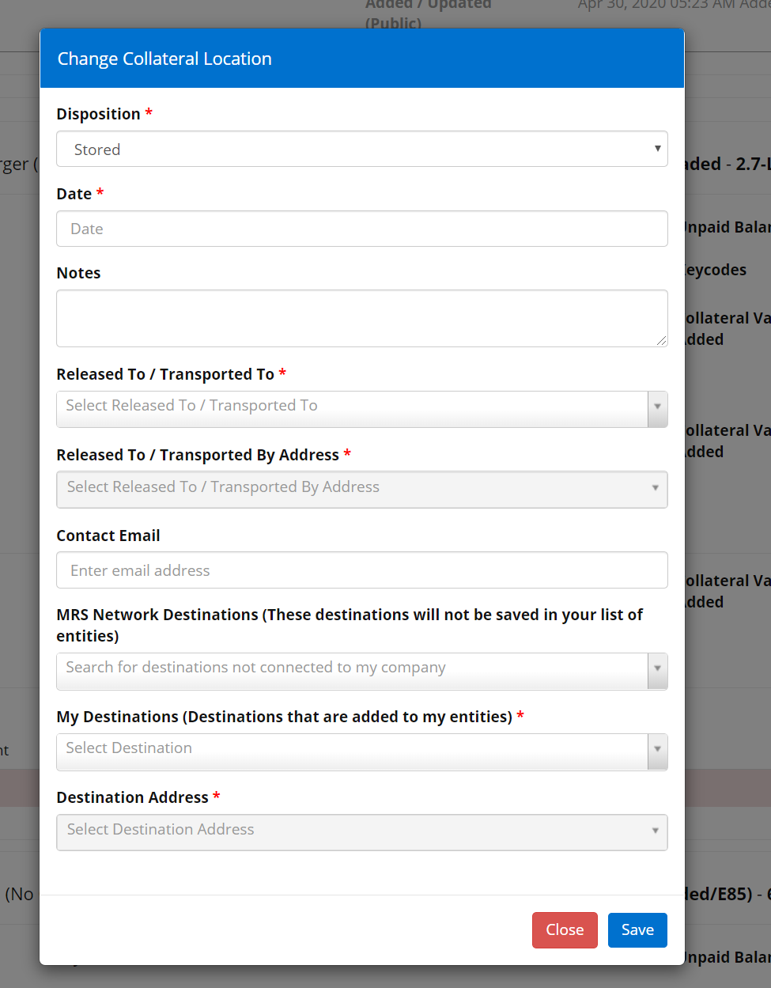Click arrow of MRS Network Destinations combo
This screenshot has width=771, height=988.
pos(658,671)
